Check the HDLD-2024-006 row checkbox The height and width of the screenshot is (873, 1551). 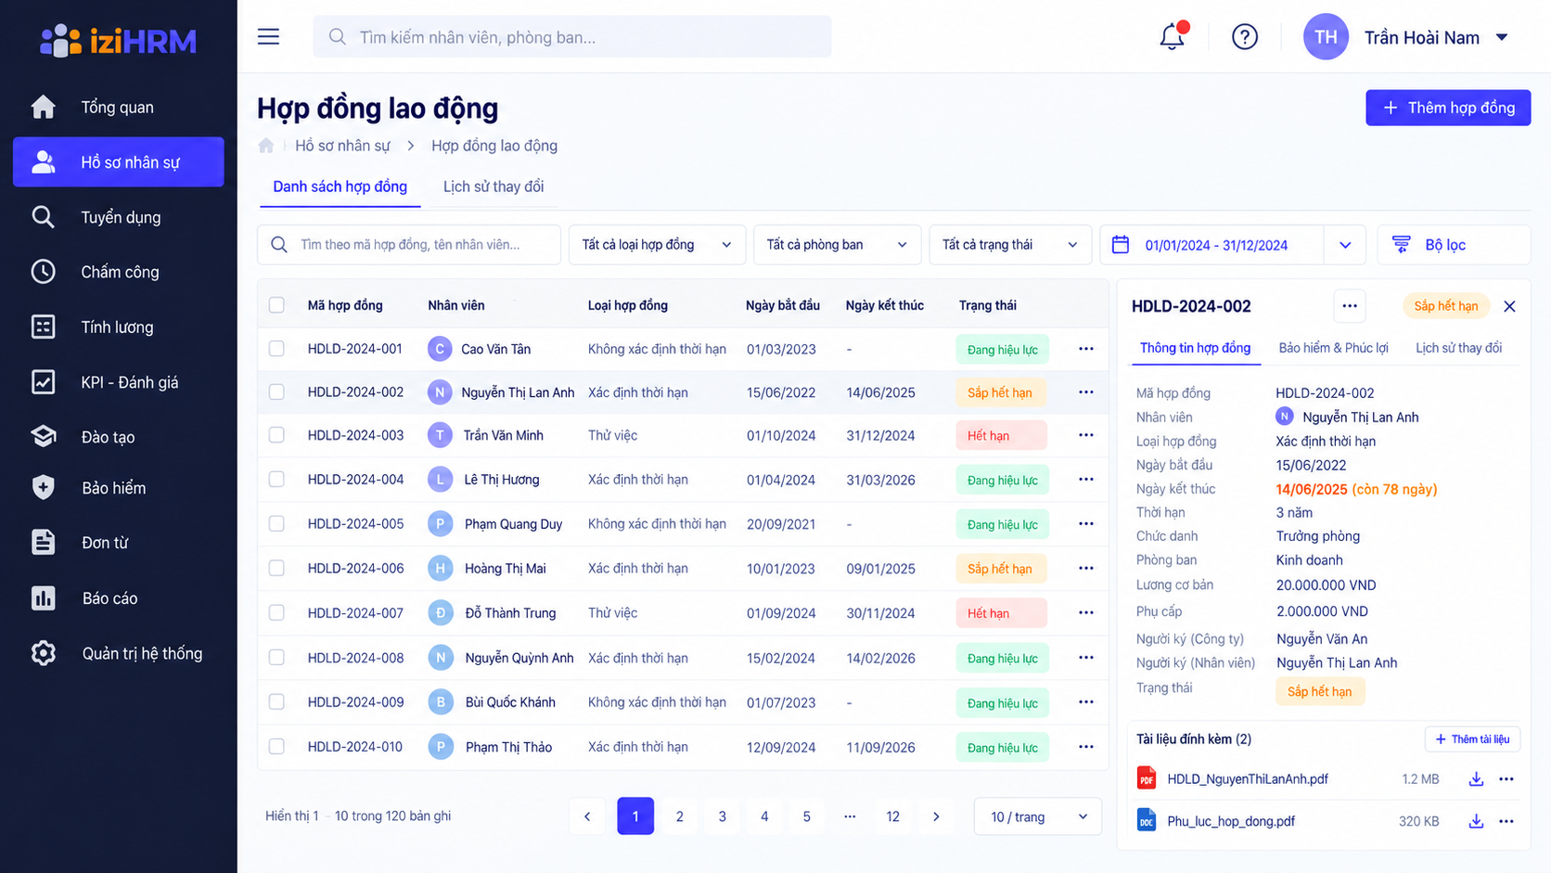coord(276,568)
